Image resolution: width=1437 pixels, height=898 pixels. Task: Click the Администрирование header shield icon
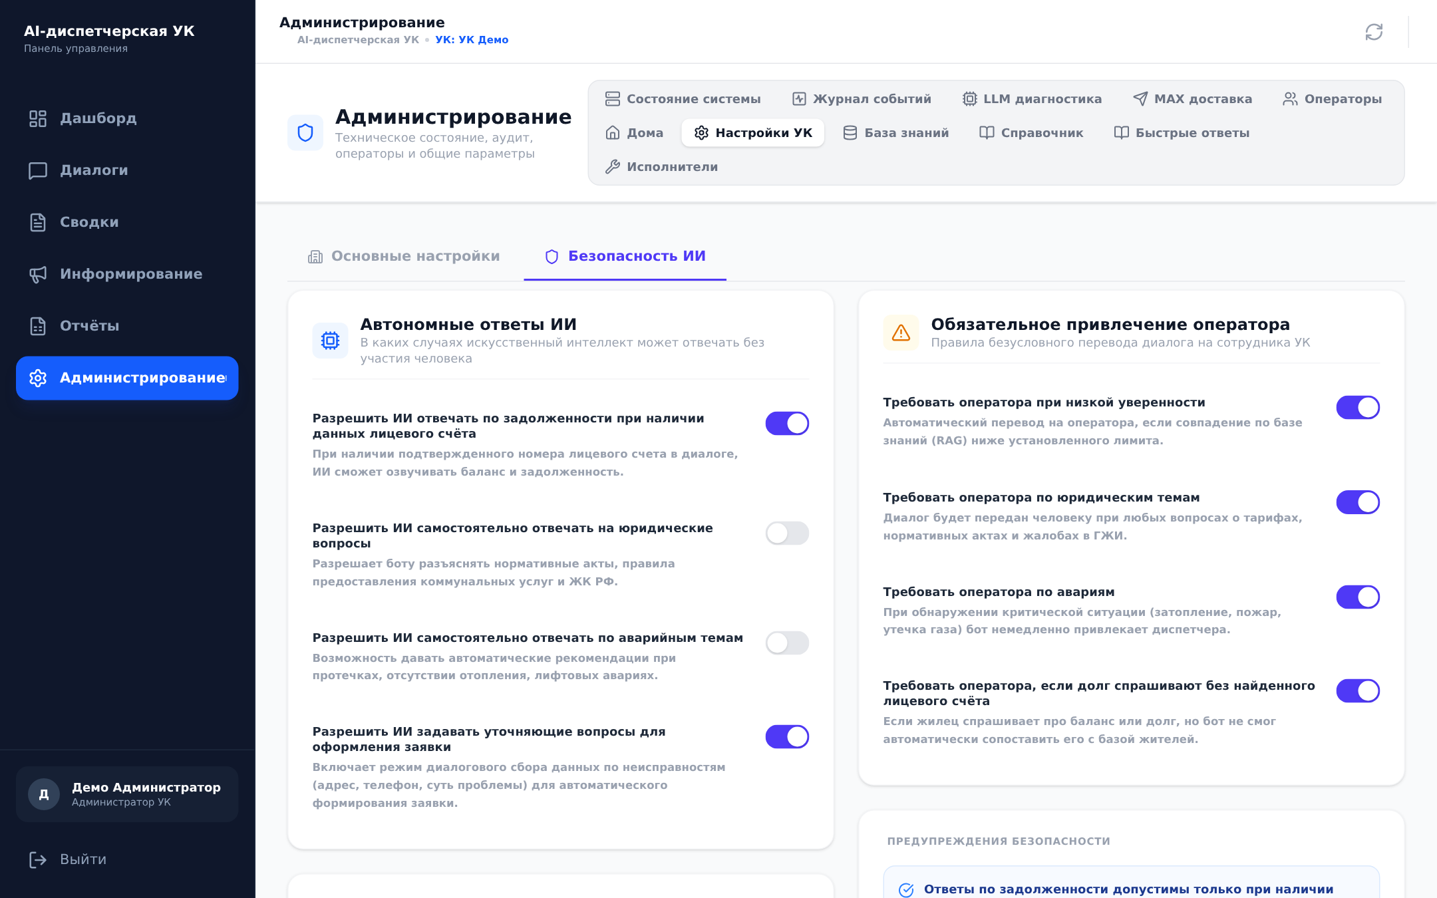[x=305, y=133]
